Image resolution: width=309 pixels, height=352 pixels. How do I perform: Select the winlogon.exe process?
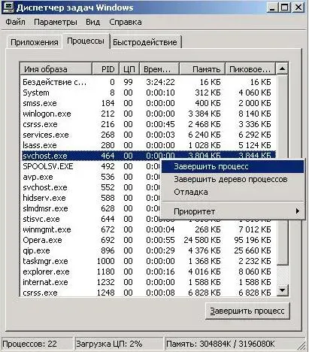click(x=149, y=114)
